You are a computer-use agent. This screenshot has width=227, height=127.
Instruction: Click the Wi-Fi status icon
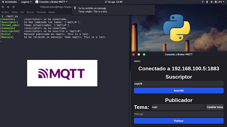pyautogui.click(x=203, y=2)
